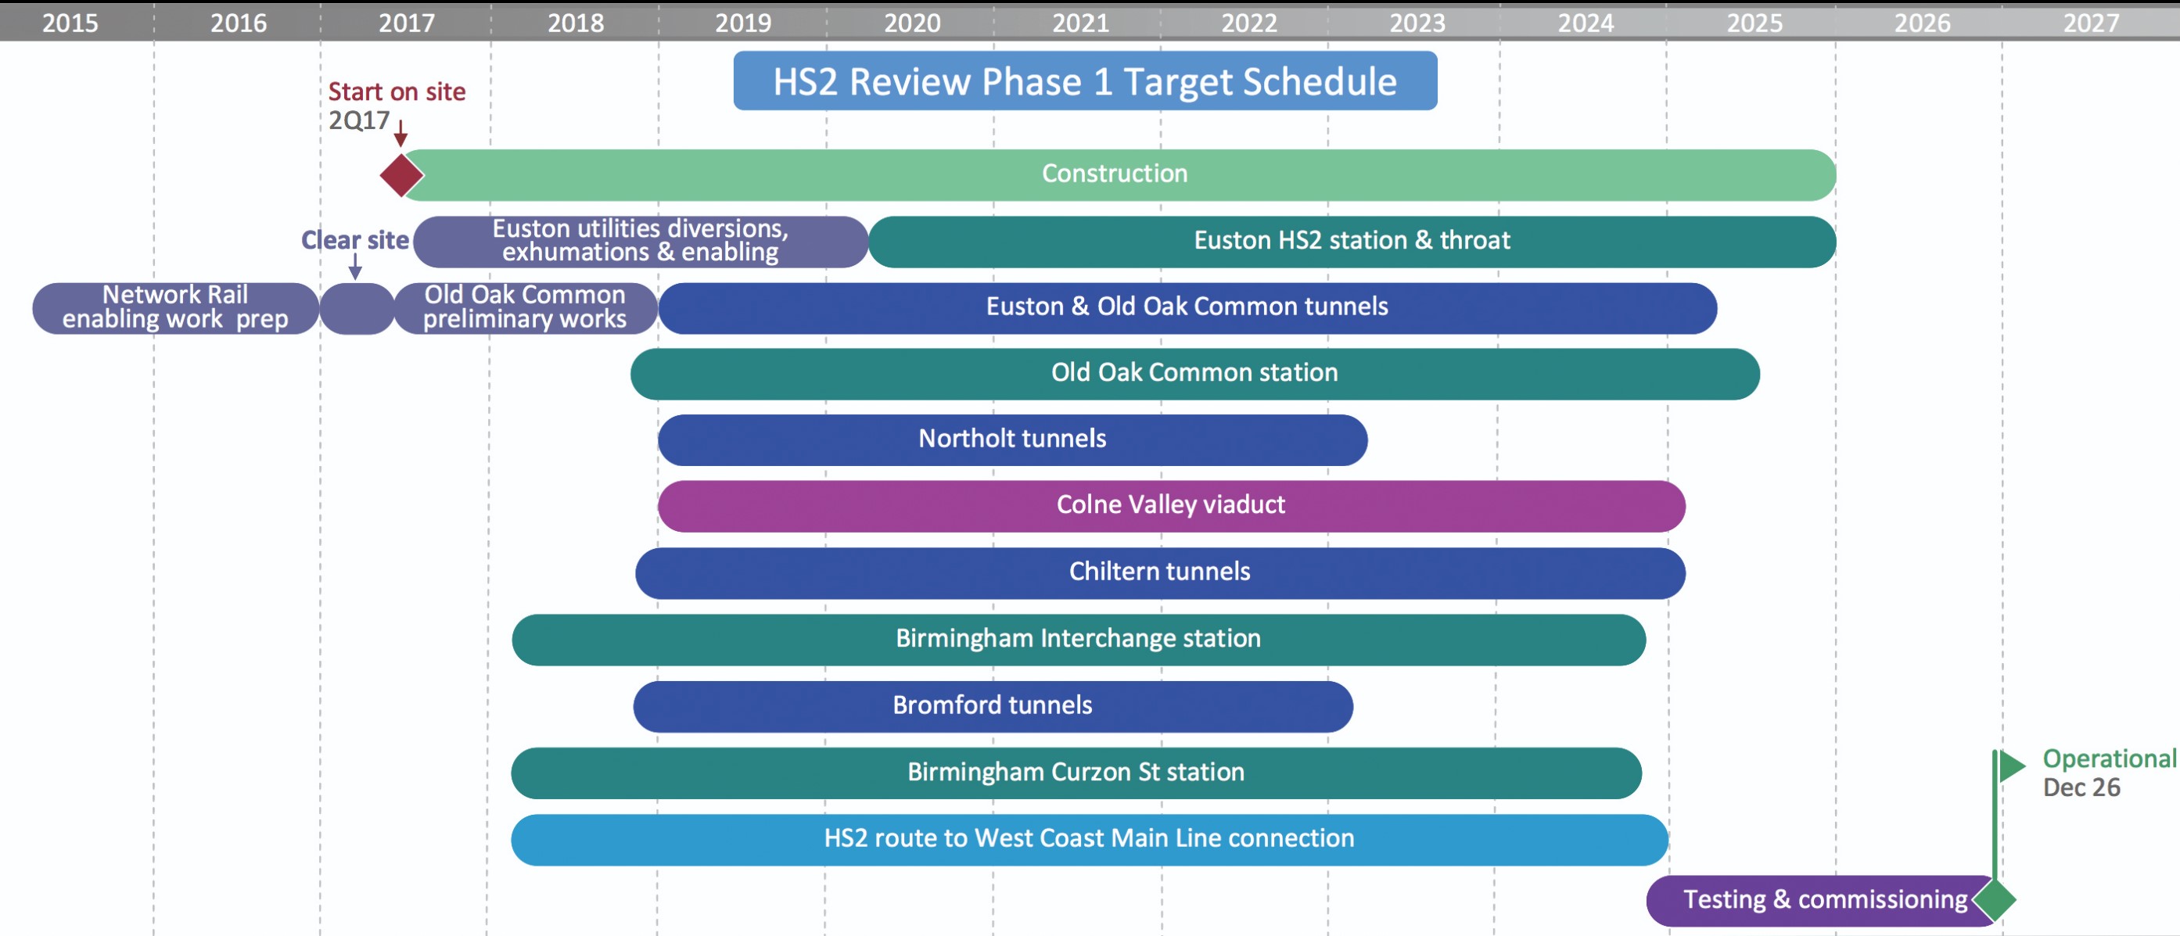Click the red Start on site diamond marker
Screen dimensions: 2180x936
[x=401, y=175]
